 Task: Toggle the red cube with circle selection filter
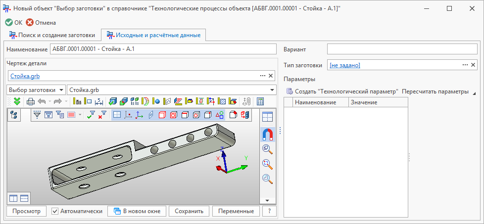coord(174,115)
